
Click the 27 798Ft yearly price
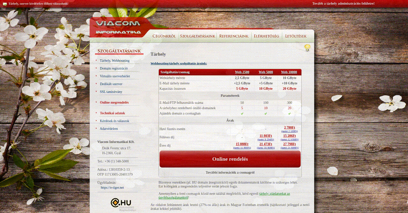point(289,144)
